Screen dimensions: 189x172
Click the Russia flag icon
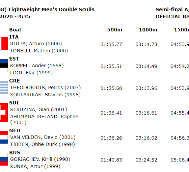point(4,159)
